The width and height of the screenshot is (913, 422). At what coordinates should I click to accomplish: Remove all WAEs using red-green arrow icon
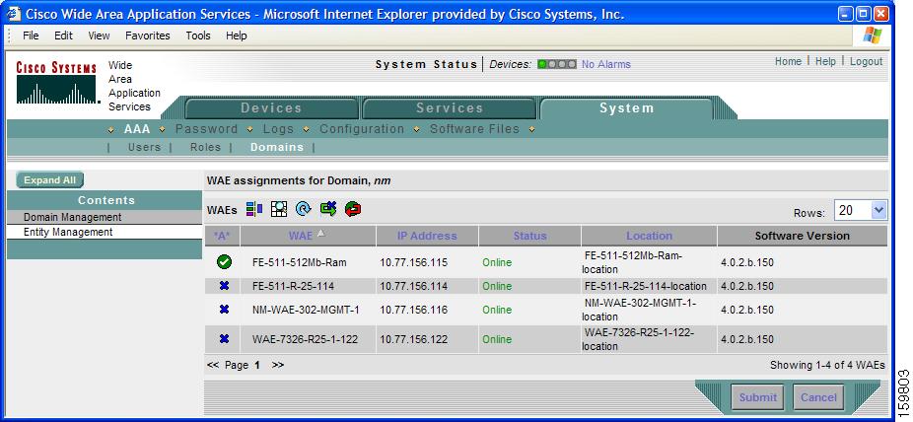pos(353,209)
